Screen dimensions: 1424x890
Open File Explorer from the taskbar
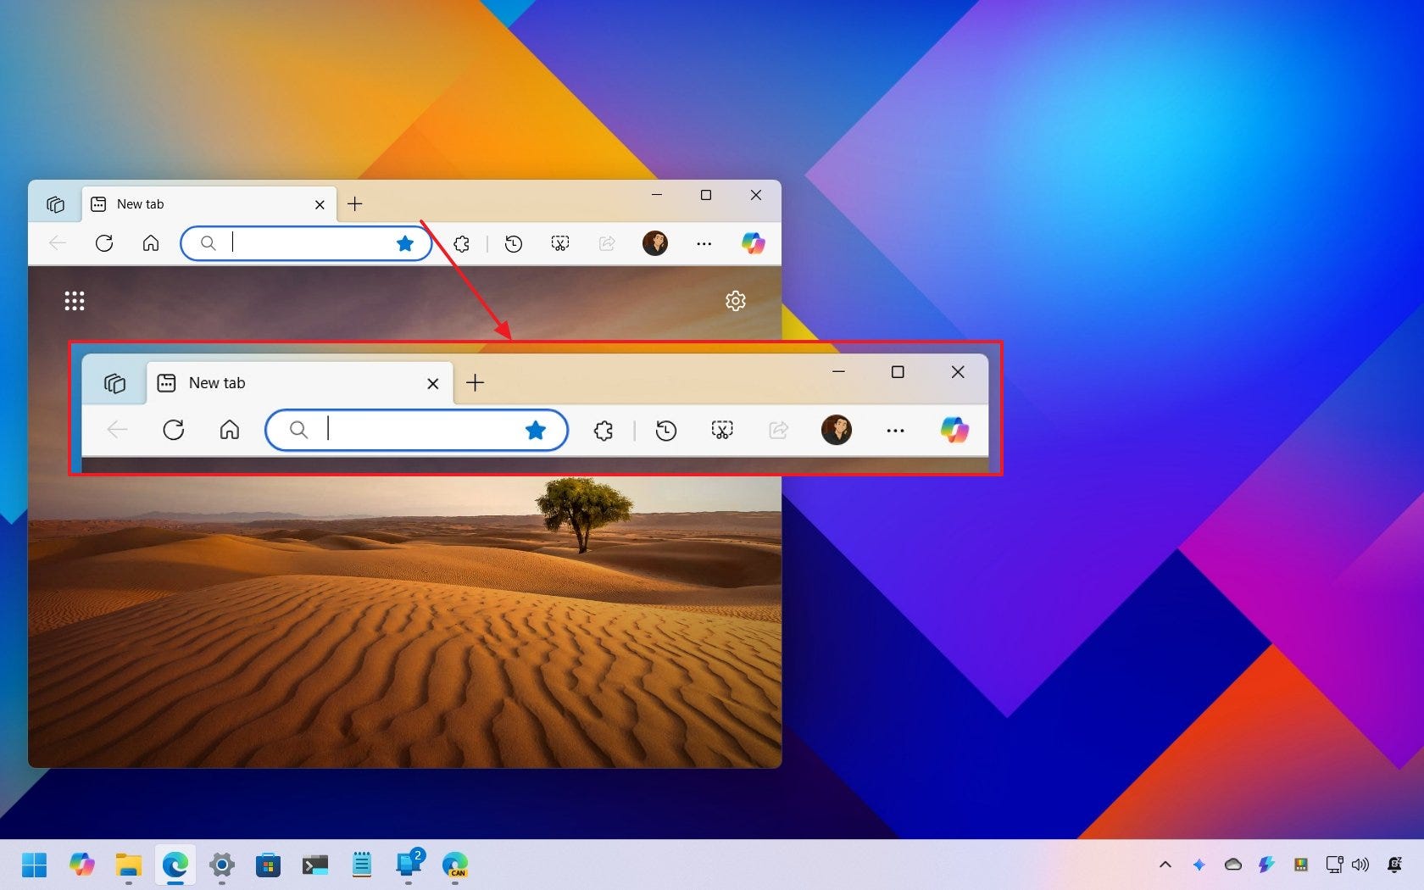pyautogui.click(x=129, y=865)
